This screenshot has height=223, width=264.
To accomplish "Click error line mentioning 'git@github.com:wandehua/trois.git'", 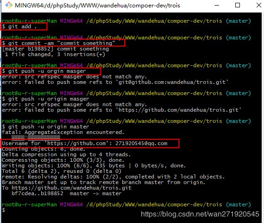I will [115, 82].
